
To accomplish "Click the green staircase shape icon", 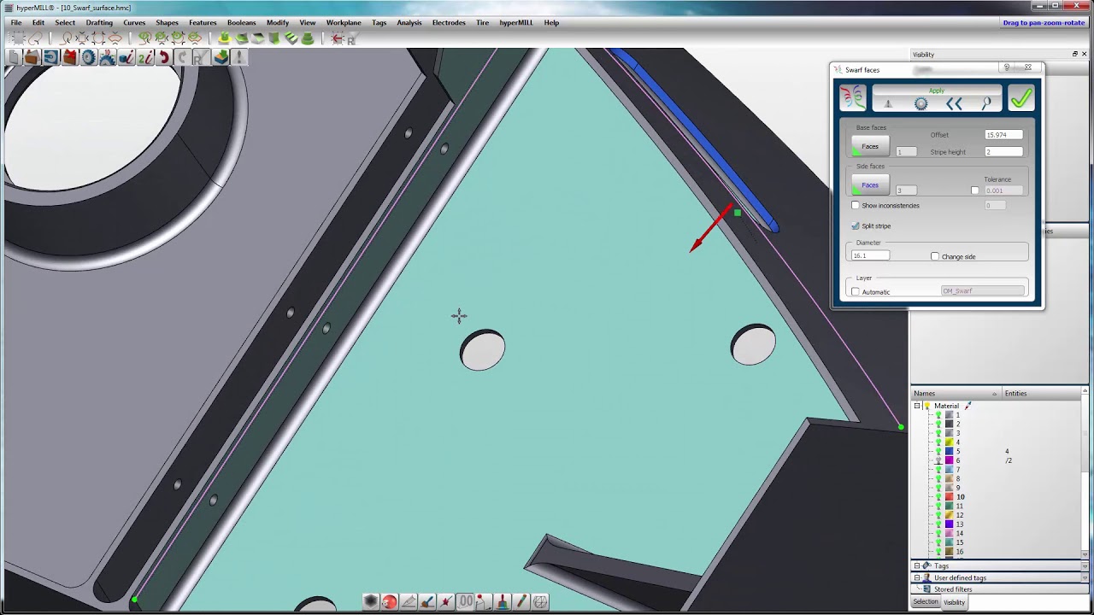I will [x=291, y=38].
